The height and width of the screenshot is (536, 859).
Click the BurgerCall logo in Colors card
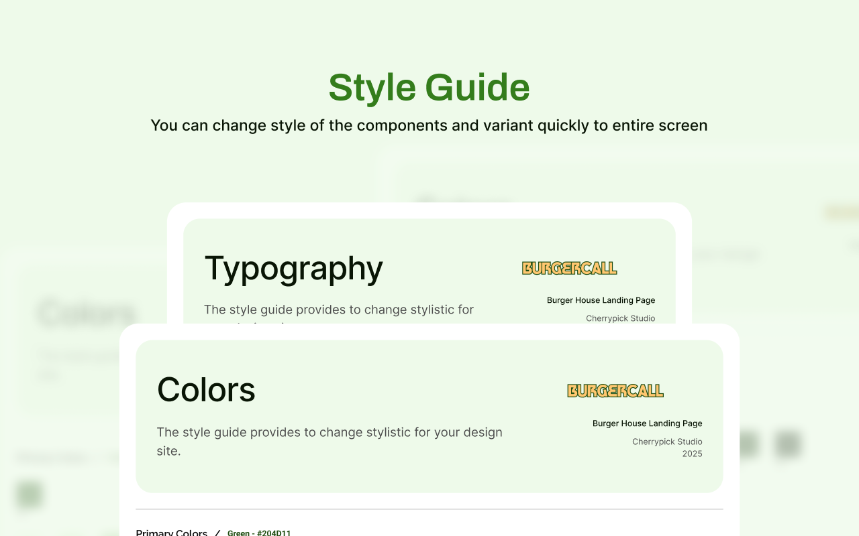tap(615, 391)
